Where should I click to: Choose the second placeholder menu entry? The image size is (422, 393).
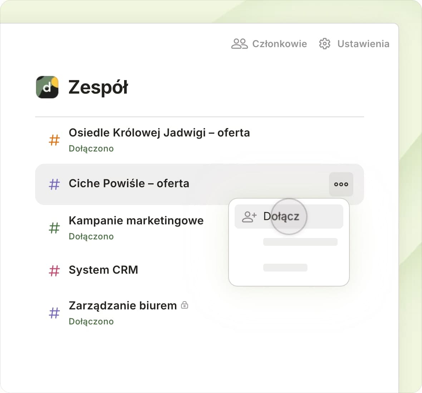pos(300,242)
